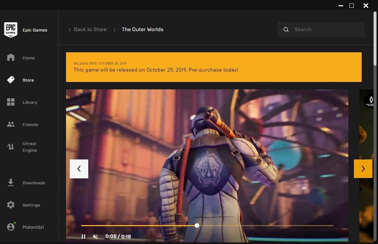Click the video progress bar handle
The height and width of the screenshot is (244, 378).
pyautogui.click(x=197, y=225)
